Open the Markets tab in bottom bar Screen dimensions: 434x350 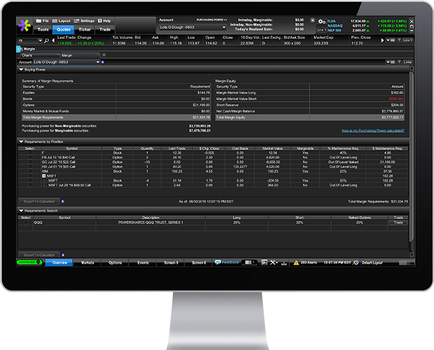pos(87,262)
